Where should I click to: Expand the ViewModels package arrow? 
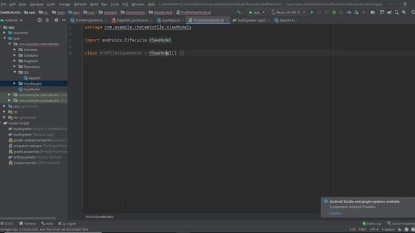click(x=14, y=83)
